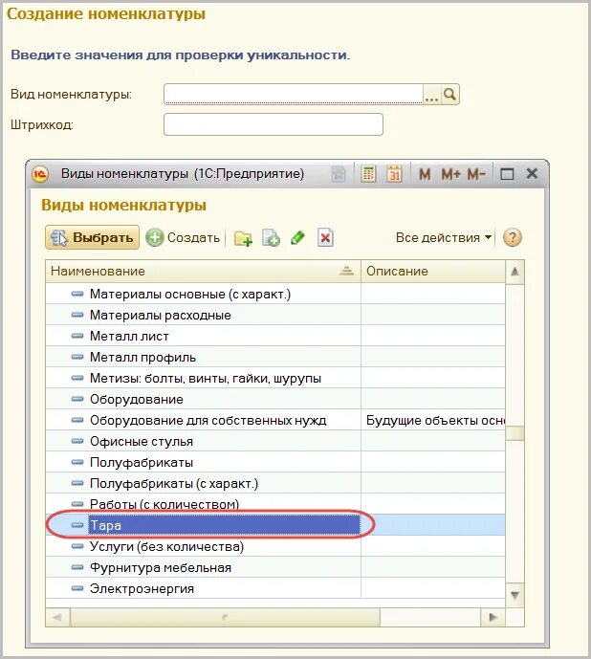Image resolution: width=591 pixels, height=659 pixels.
Task: Open help question mark icon
Action: 512,237
